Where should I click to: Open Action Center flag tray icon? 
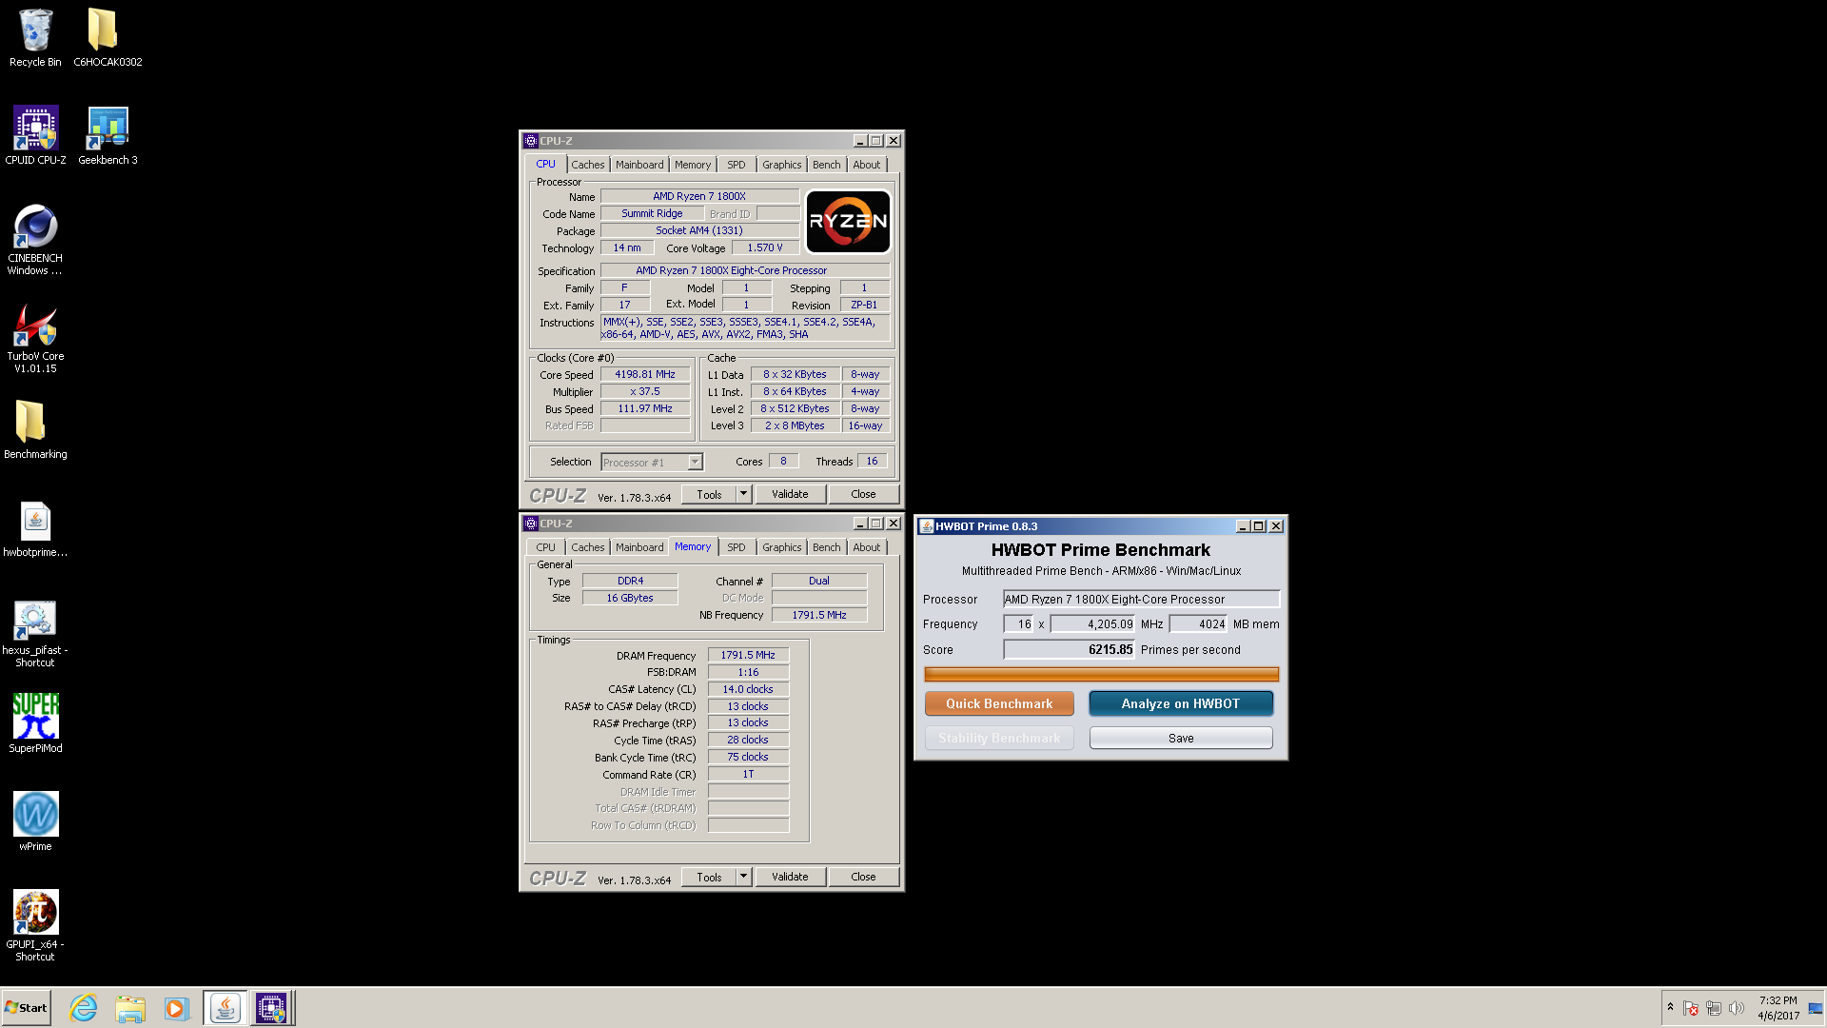1691,1008
